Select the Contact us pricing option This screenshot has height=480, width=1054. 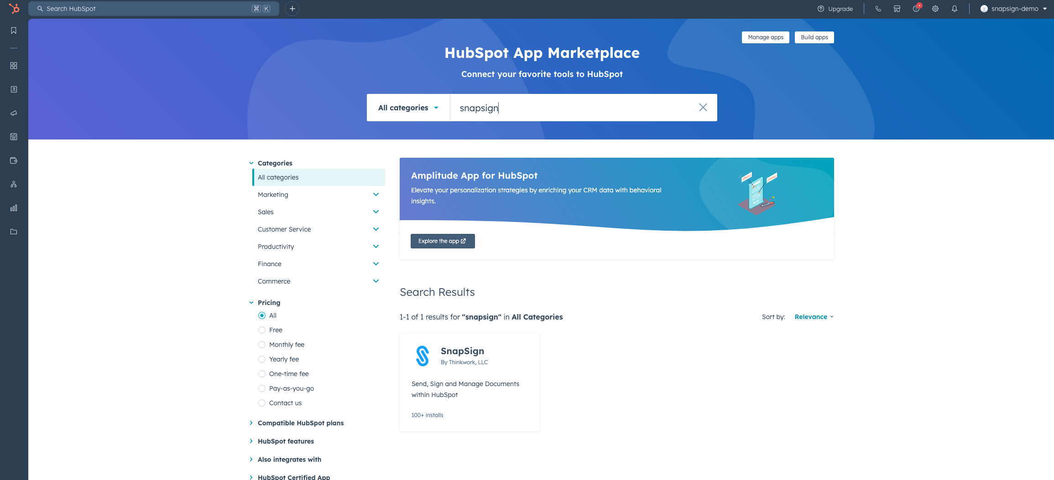[x=262, y=403]
